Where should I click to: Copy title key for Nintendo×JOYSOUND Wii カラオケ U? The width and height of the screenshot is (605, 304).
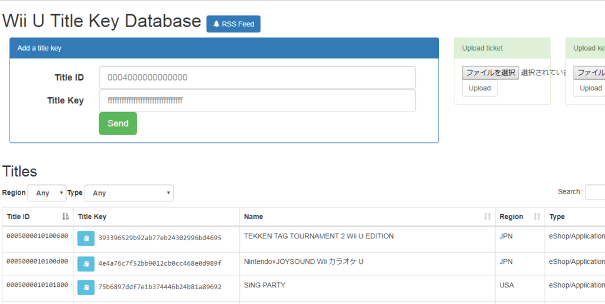click(x=86, y=264)
